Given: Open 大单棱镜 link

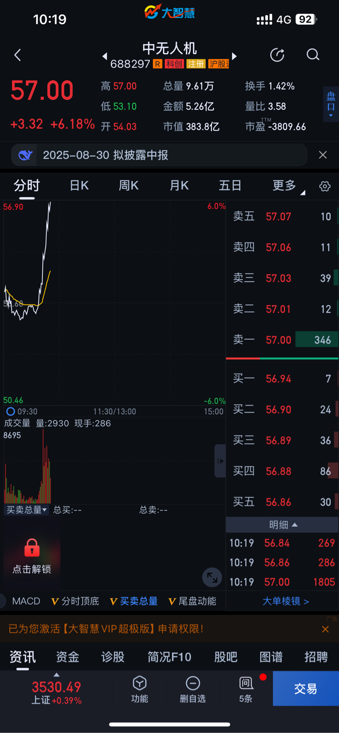Looking at the screenshot, I should (x=286, y=601).
